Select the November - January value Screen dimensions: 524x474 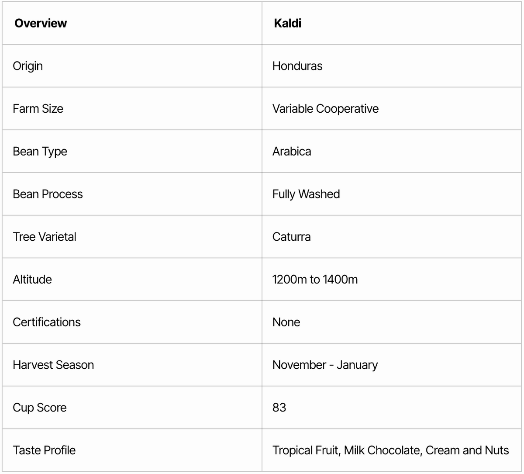(325, 365)
